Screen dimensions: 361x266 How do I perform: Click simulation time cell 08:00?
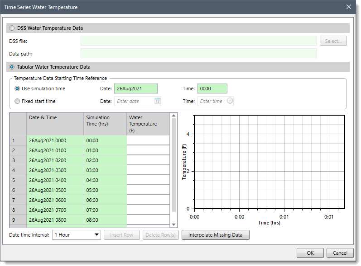[x=105, y=220]
